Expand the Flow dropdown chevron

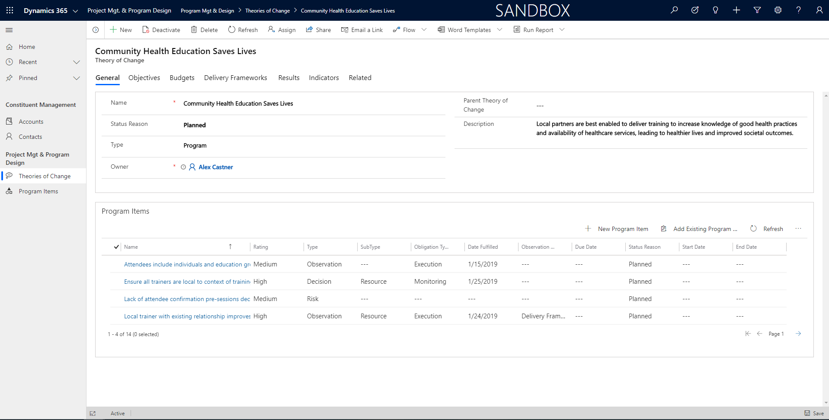[x=424, y=30]
